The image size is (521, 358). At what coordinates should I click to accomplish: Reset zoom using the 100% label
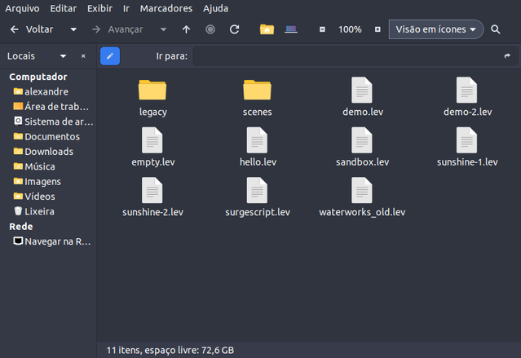pyautogui.click(x=350, y=29)
